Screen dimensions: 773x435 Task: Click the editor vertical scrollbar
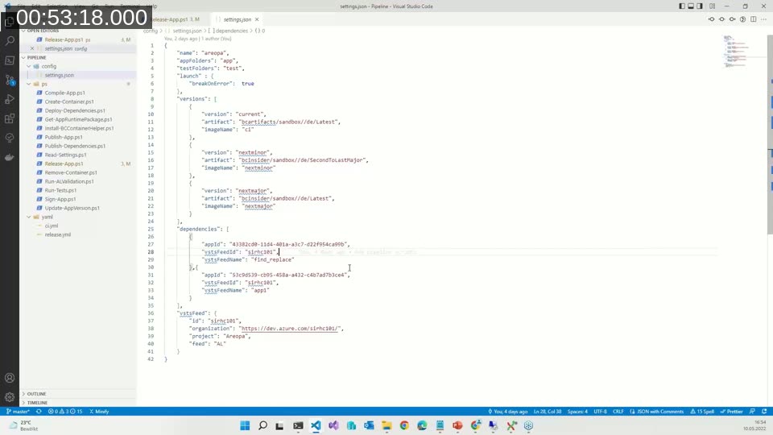(770, 133)
